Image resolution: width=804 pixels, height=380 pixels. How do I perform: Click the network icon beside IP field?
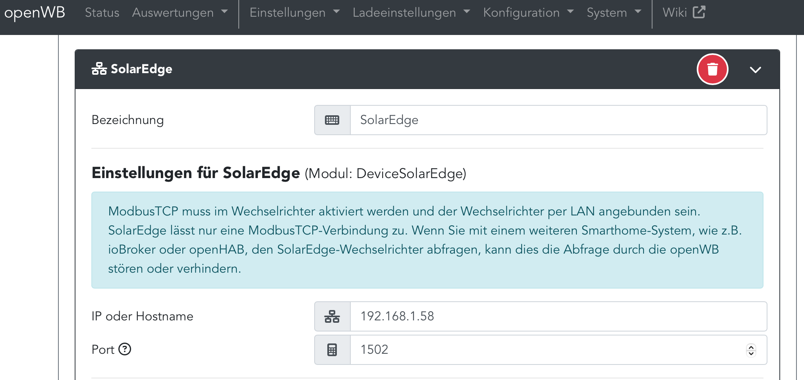pyautogui.click(x=332, y=316)
